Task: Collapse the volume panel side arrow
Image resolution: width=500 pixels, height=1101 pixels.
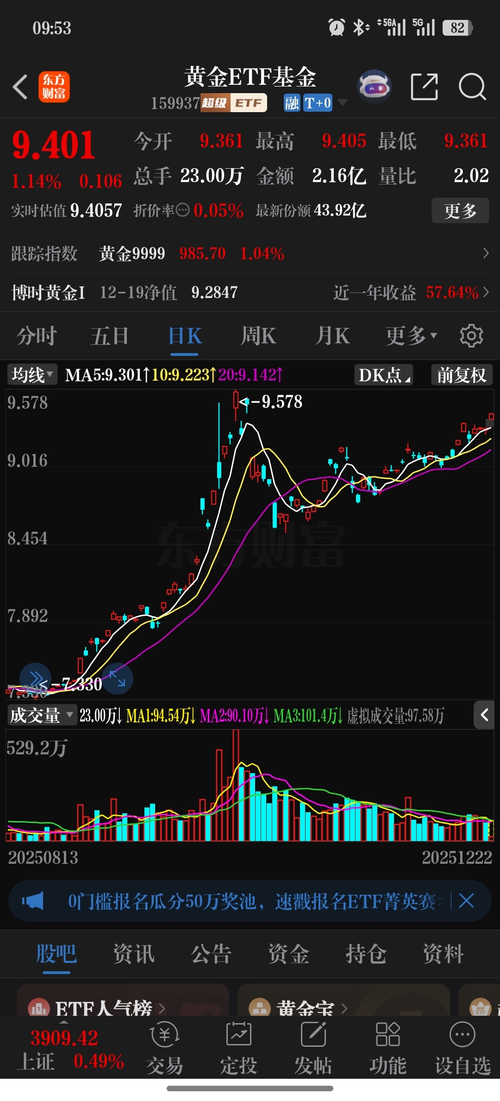Action: [x=484, y=715]
